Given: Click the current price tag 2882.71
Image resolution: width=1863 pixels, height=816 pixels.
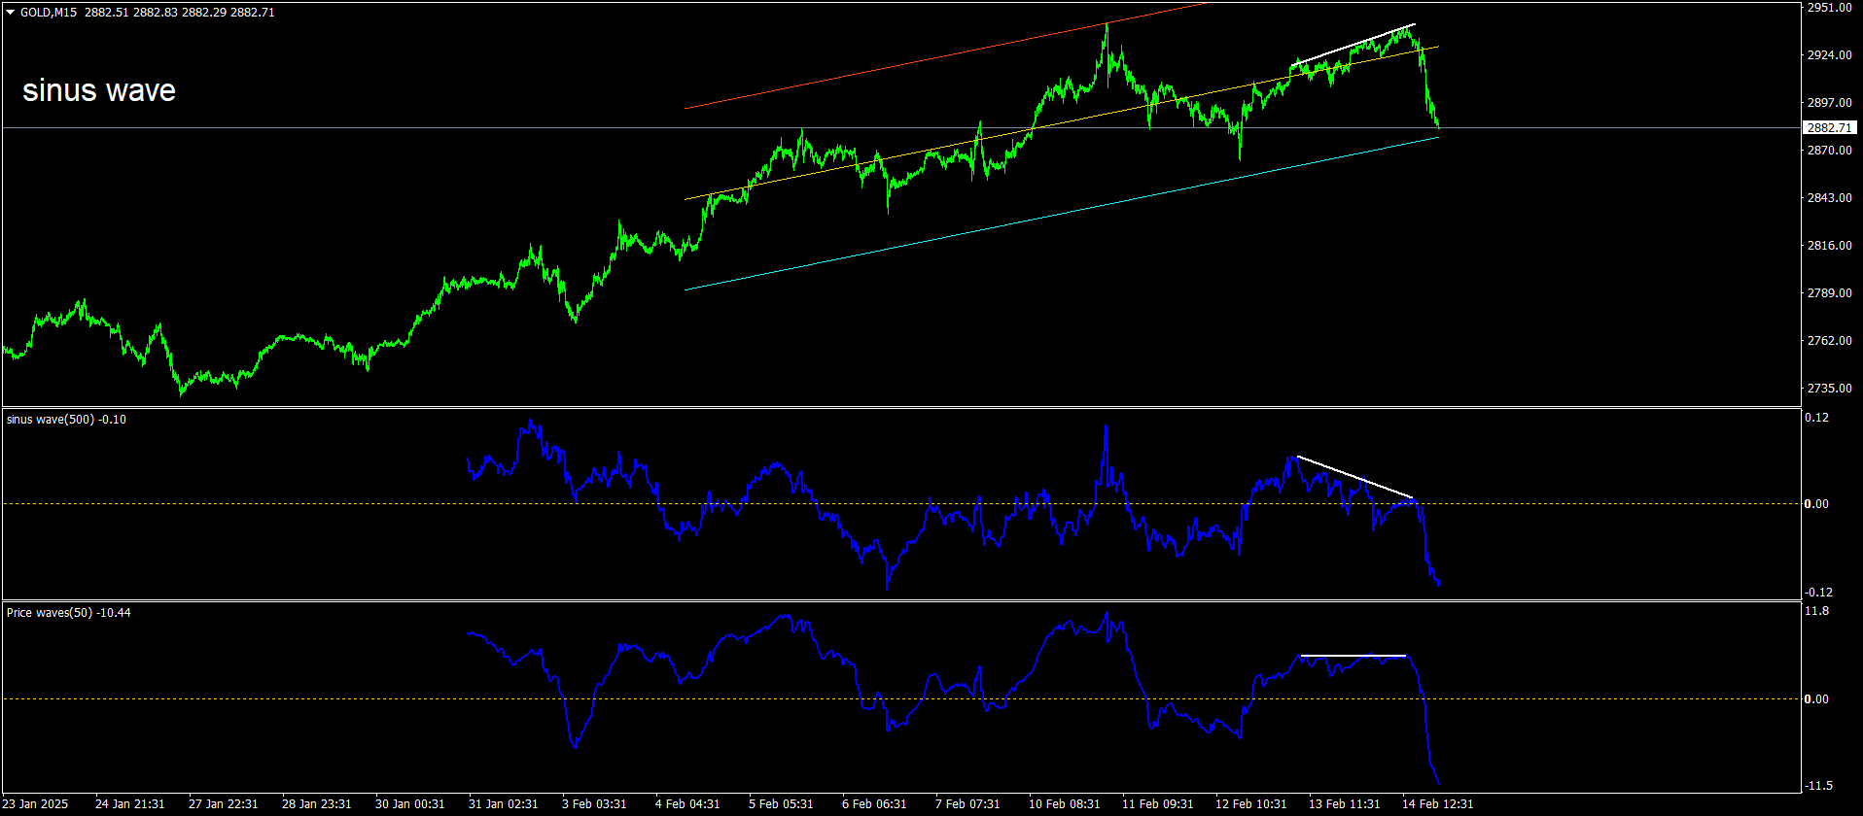Looking at the screenshot, I should [1829, 127].
